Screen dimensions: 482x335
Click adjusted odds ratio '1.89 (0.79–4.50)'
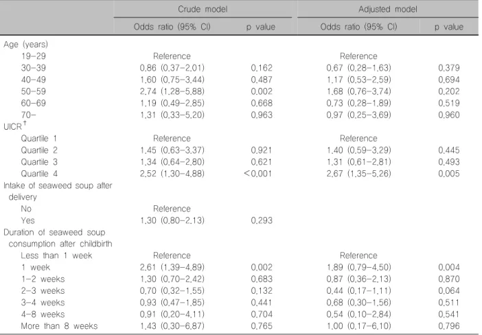click(x=358, y=268)
